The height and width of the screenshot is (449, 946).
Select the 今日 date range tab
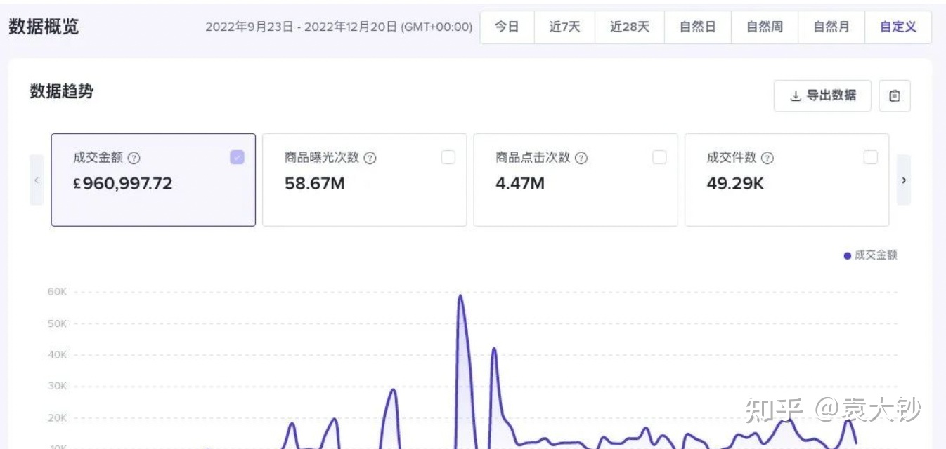pos(507,27)
